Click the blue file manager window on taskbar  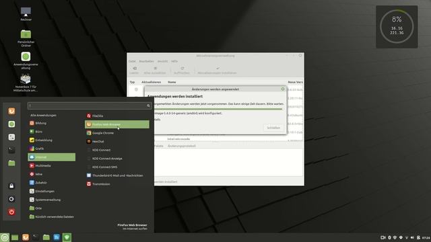point(57,237)
